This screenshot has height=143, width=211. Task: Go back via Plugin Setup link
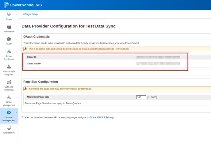pos(30,14)
